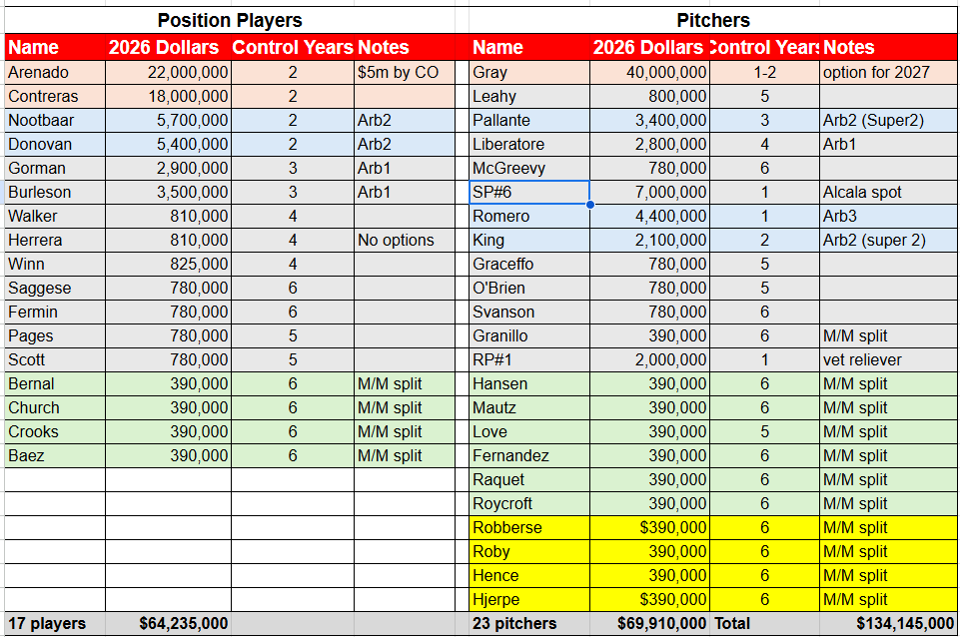
Task: Select the "23 pitchers" summary cell
Action: 528,624
